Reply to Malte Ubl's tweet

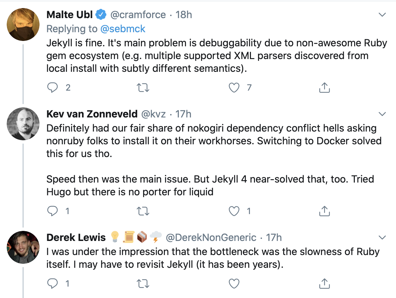[x=53, y=87]
